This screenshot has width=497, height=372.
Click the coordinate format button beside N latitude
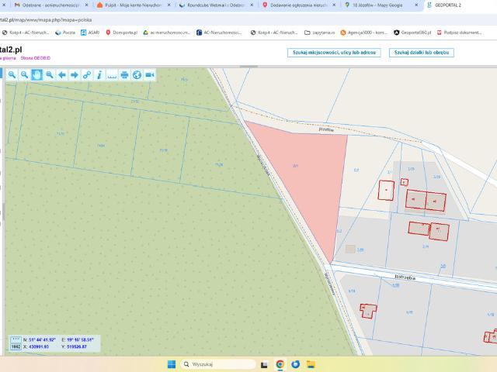click(16, 339)
